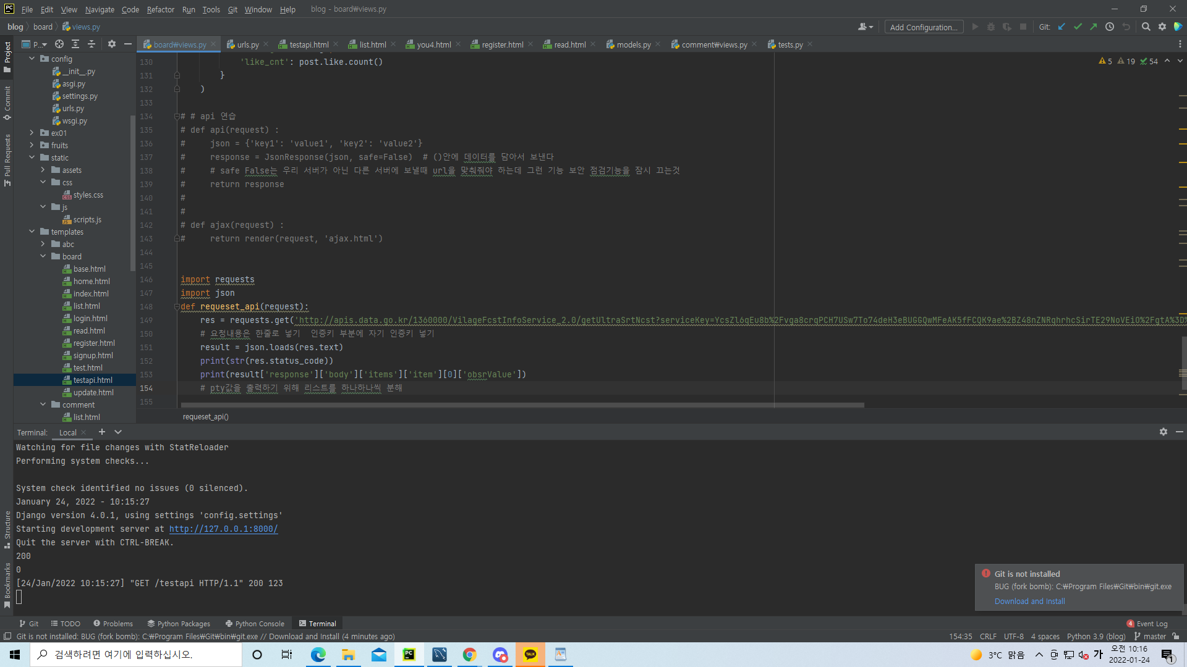Collapse the static folder
1187x667 pixels.
coord(32,157)
